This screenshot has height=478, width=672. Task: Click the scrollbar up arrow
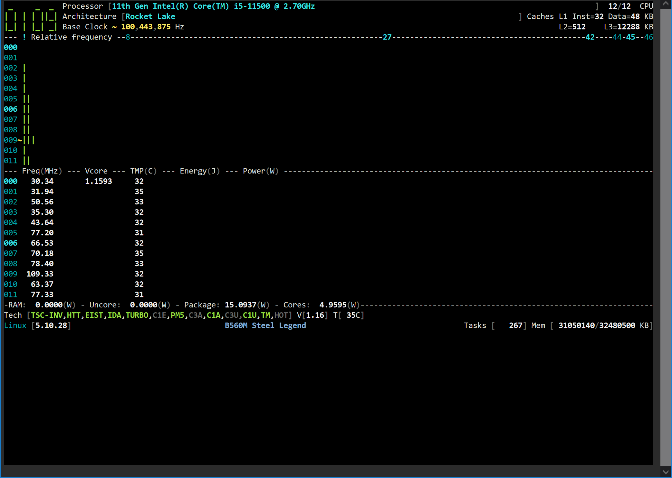[666, 5]
